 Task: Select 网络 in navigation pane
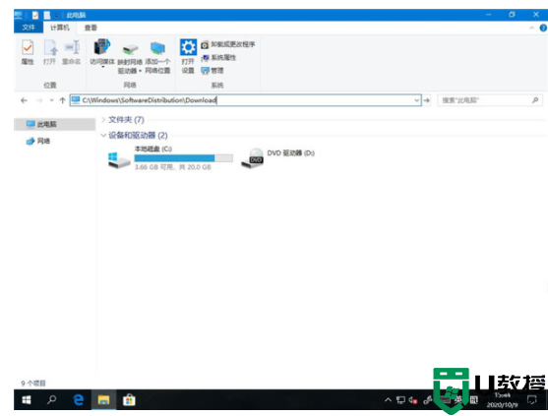click(x=38, y=141)
